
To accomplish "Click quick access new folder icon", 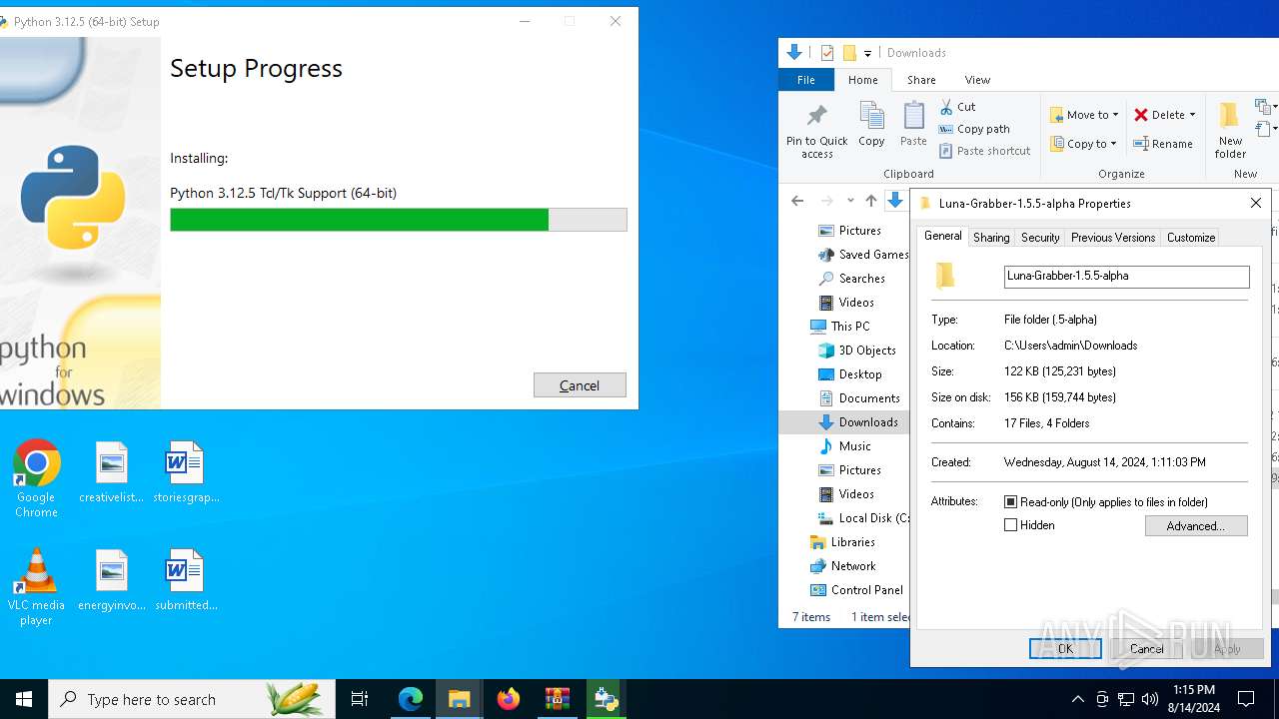I will pos(849,53).
